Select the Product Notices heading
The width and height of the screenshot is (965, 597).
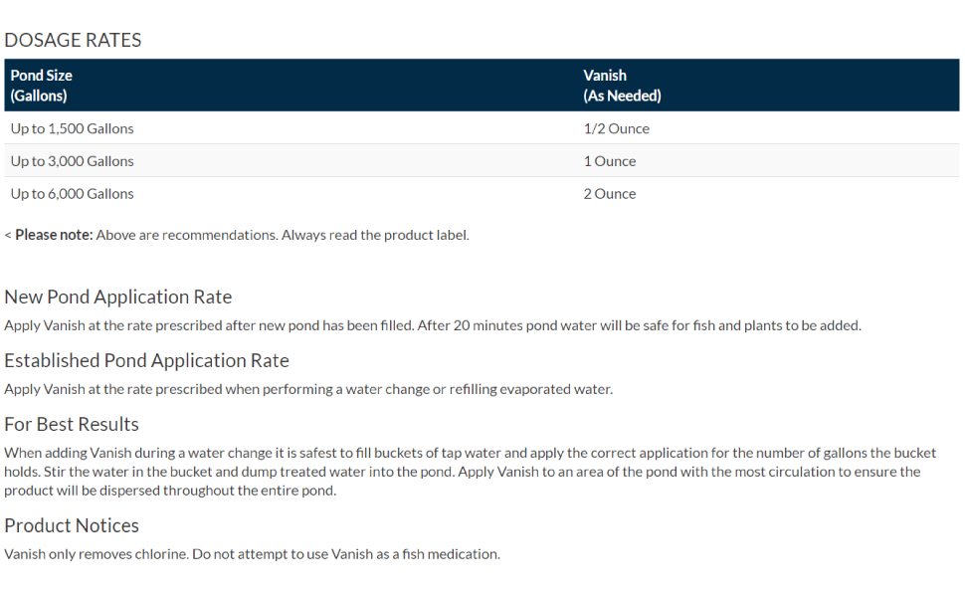[72, 526]
